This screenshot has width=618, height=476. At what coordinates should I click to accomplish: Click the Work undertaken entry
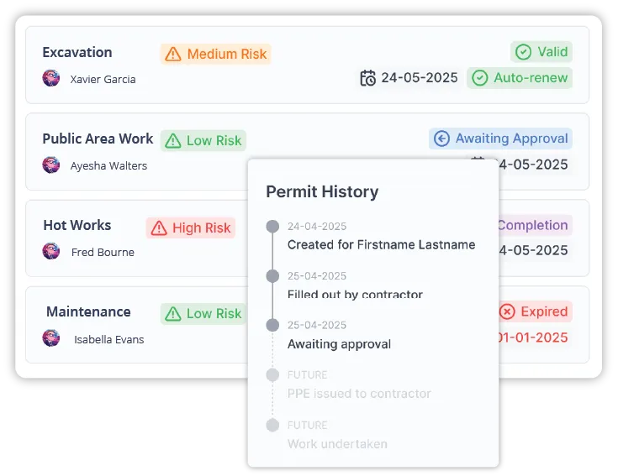coord(337,444)
